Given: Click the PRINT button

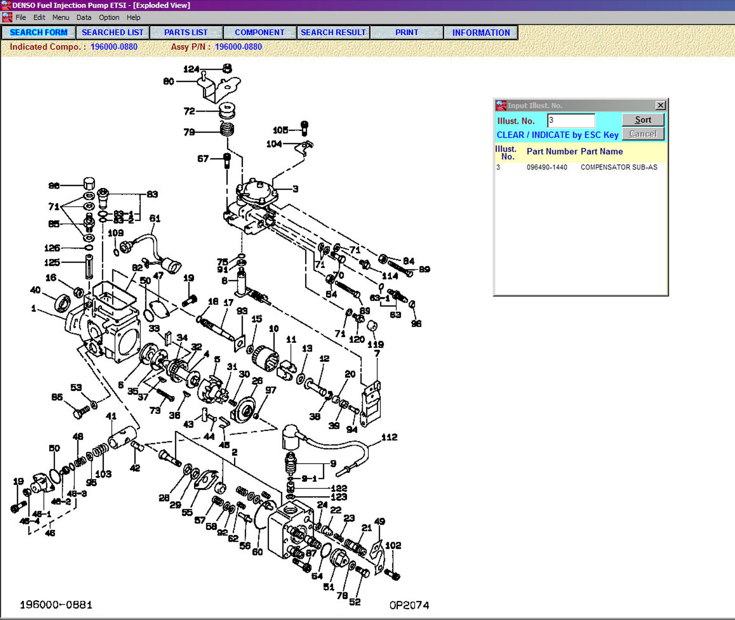Looking at the screenshot, I should 406,33.
